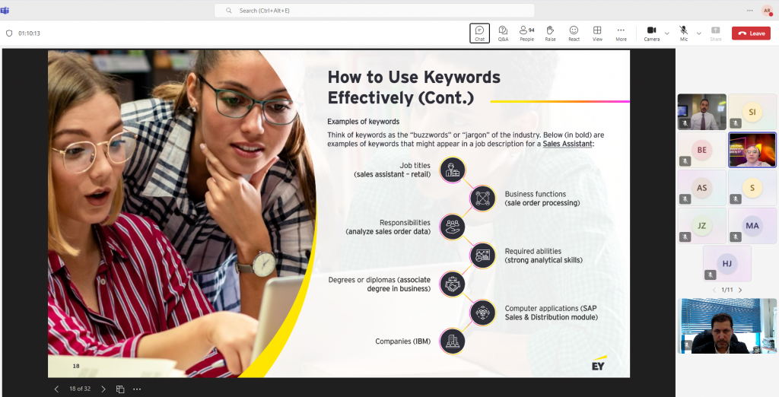Expand the Camera options dropdown arrow
This screenshot has height=397, width=779.
(667, 33)
